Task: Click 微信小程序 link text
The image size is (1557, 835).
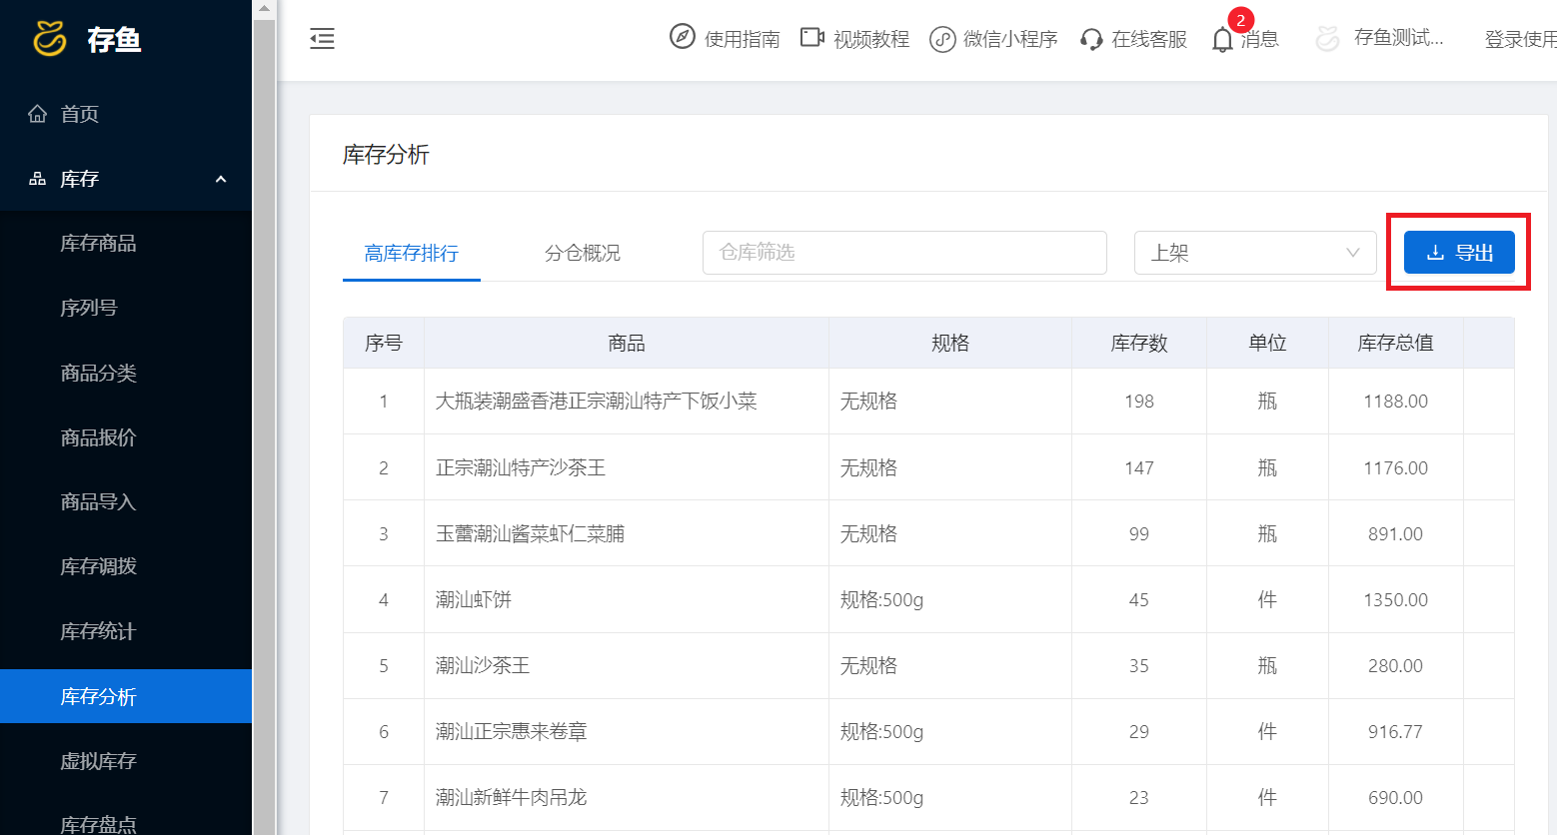Action: click(1010, 39)
